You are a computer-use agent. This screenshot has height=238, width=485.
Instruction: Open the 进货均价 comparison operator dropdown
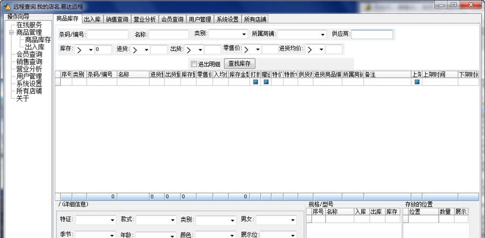(x=321, y=49)
